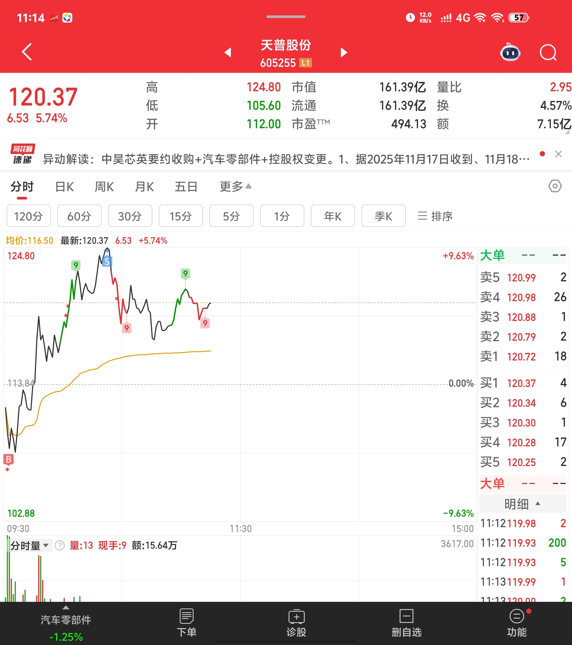This screenshot has height=645, width=572.
Task: Expand the 更多 chart period dropdown
Action: tap(235, 186)
